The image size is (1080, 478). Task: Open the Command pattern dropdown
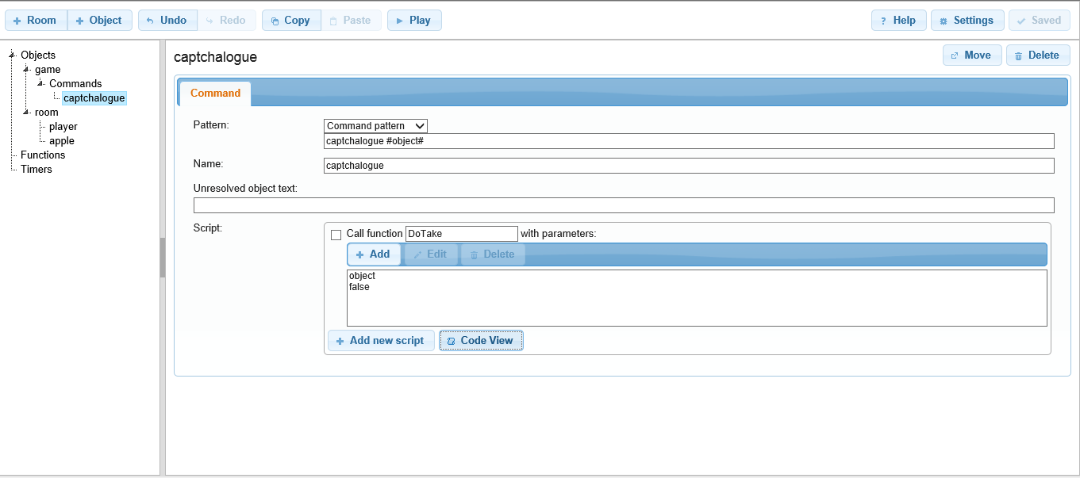[x=375, y=126]
